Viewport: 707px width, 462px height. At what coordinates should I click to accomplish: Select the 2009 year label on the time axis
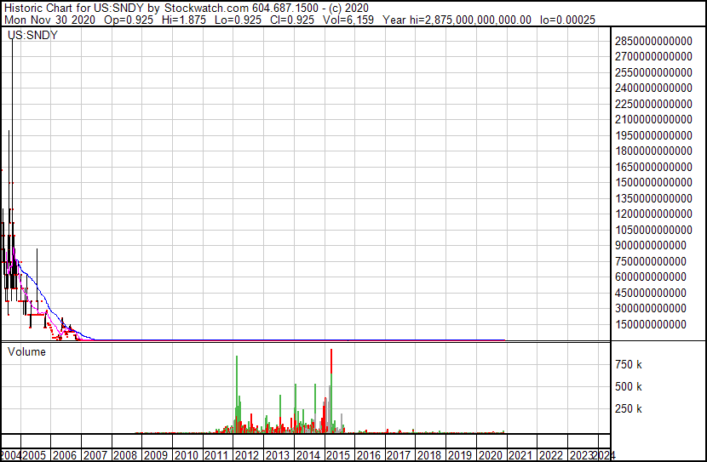156,456
